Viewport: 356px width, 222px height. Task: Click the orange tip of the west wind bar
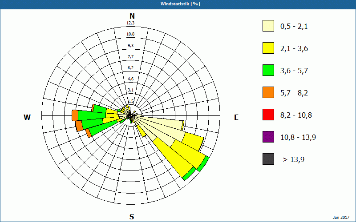tap(75, 115)
